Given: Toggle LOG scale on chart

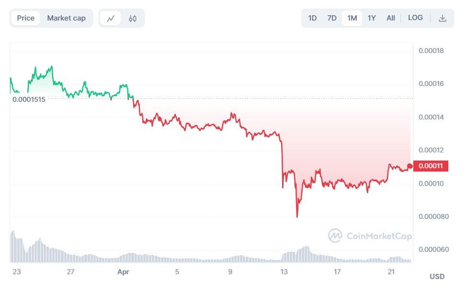Looking at the screenshot, I should pos(415,18).
